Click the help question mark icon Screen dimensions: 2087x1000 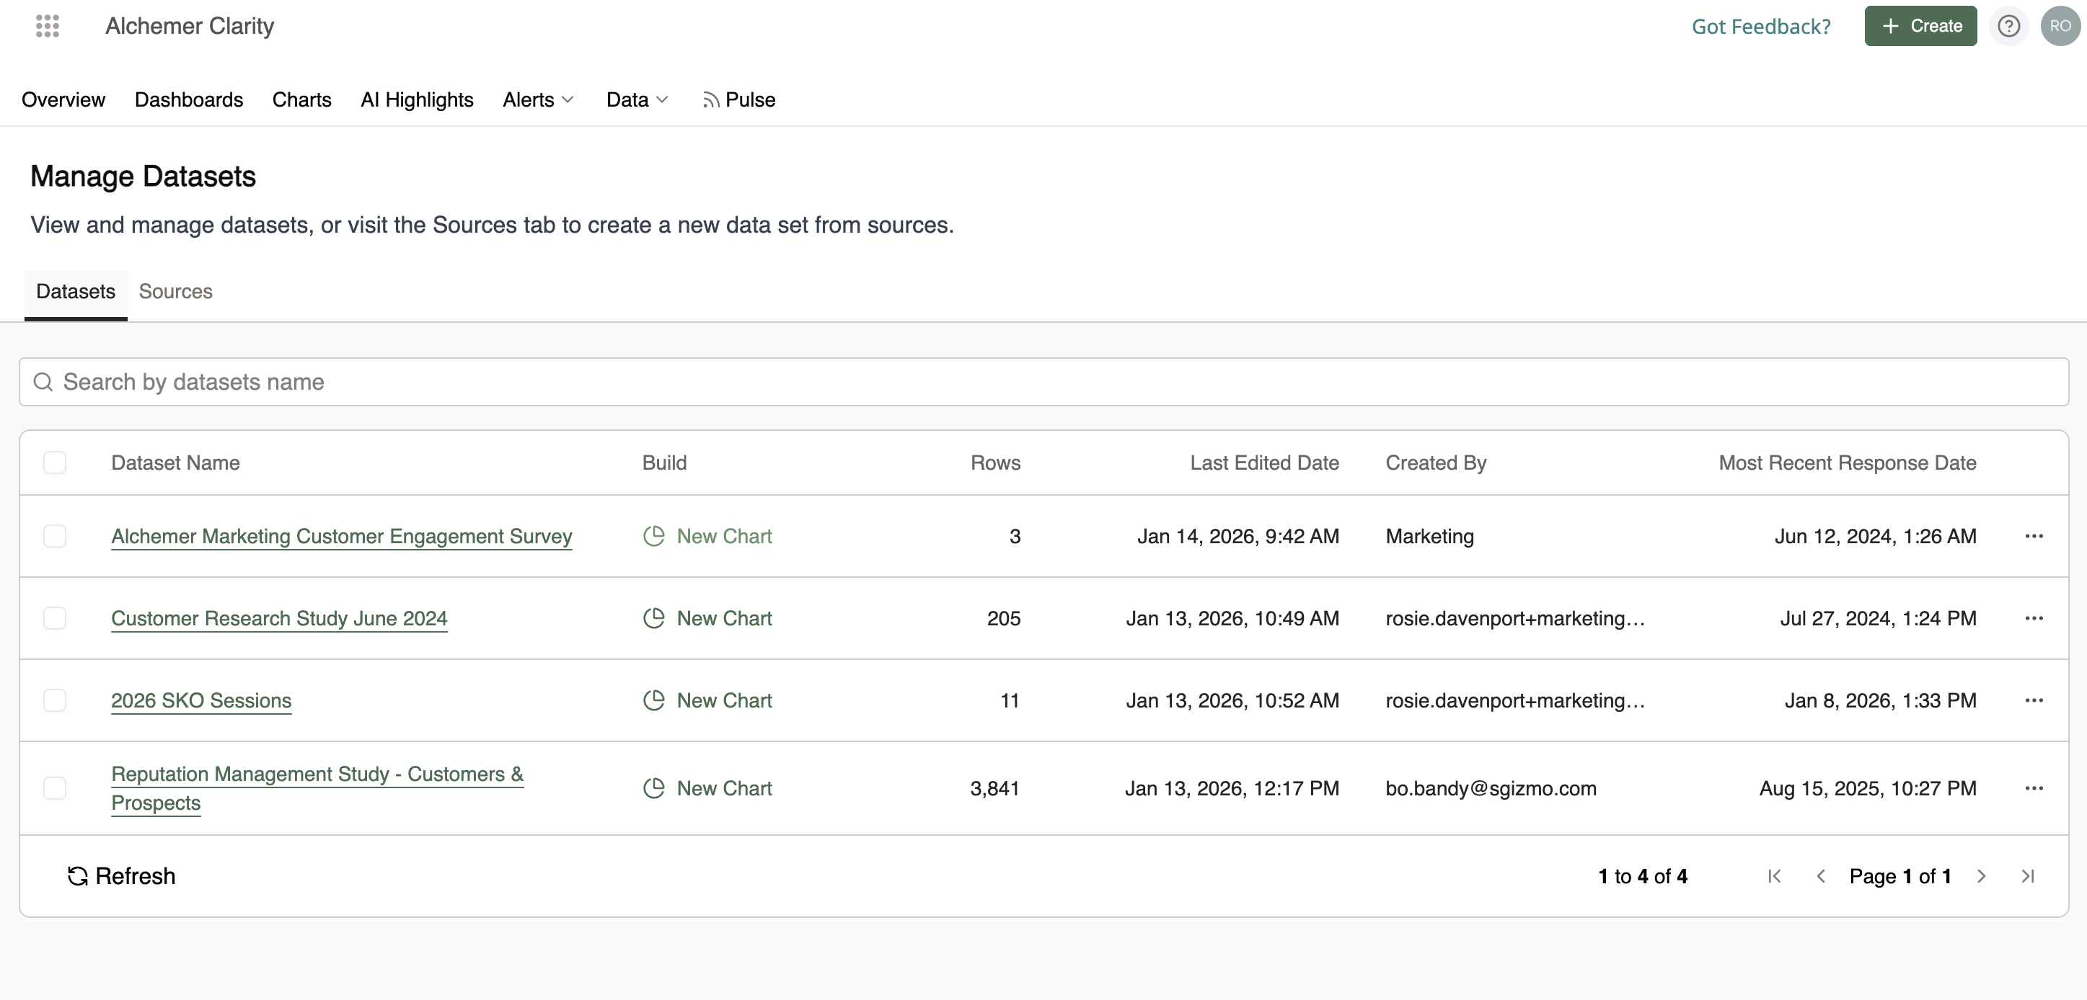tap(2008, 26)
